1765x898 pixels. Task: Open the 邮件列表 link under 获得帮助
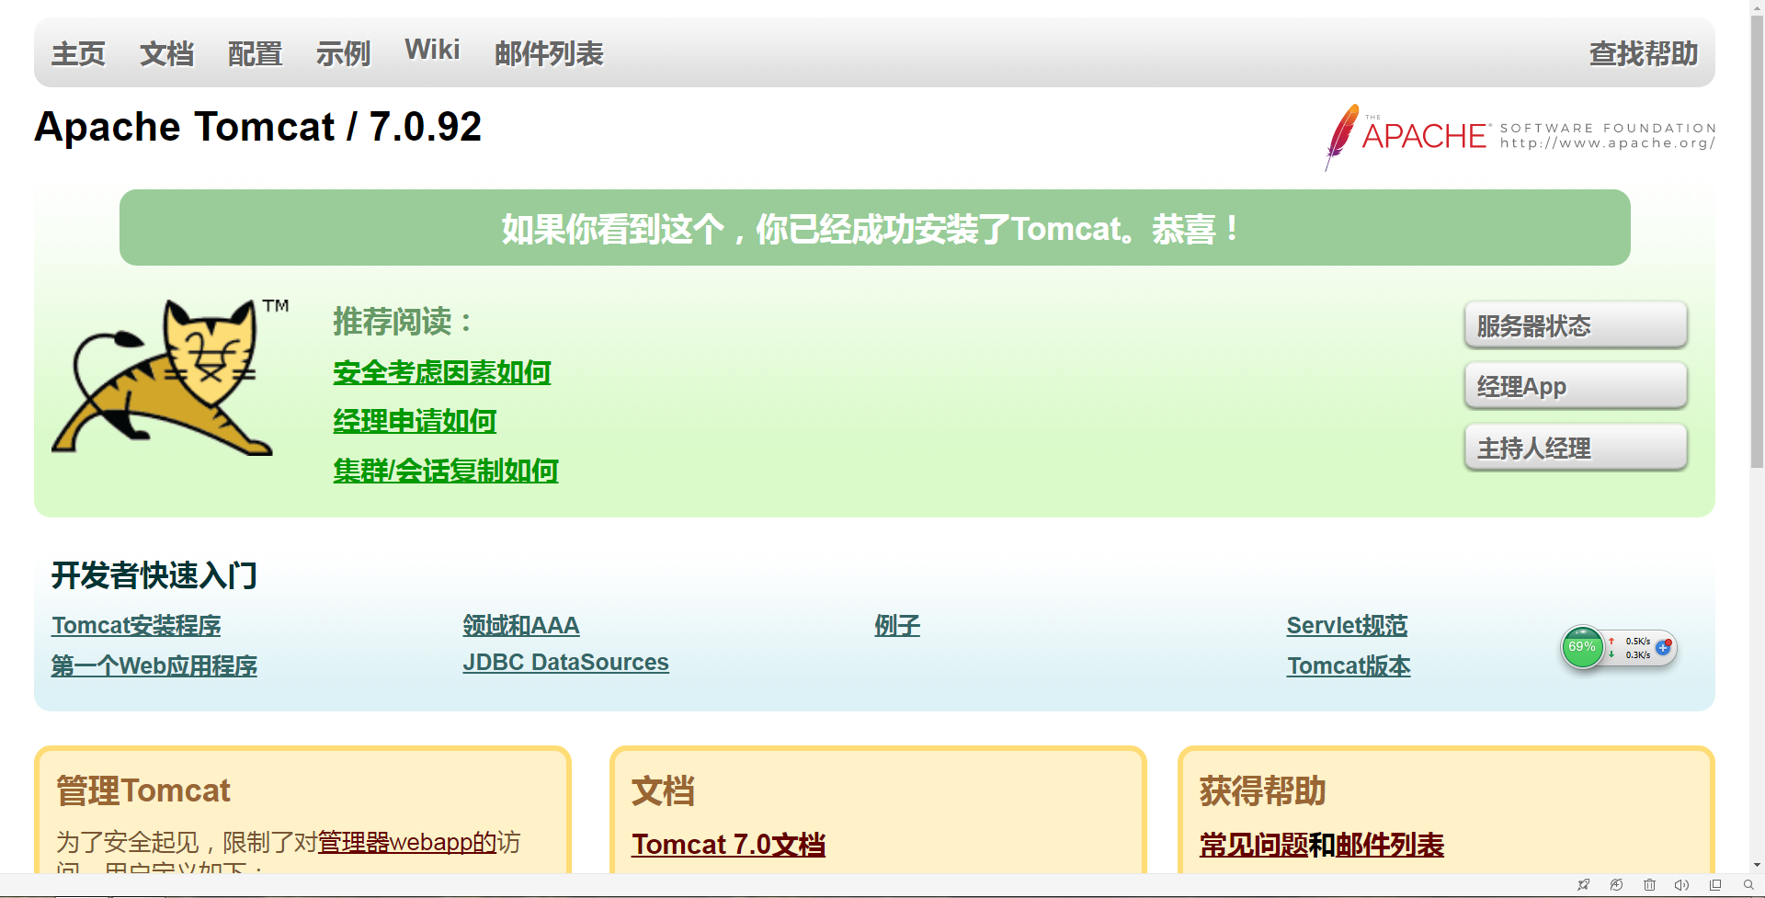[x=1390, y=844]
